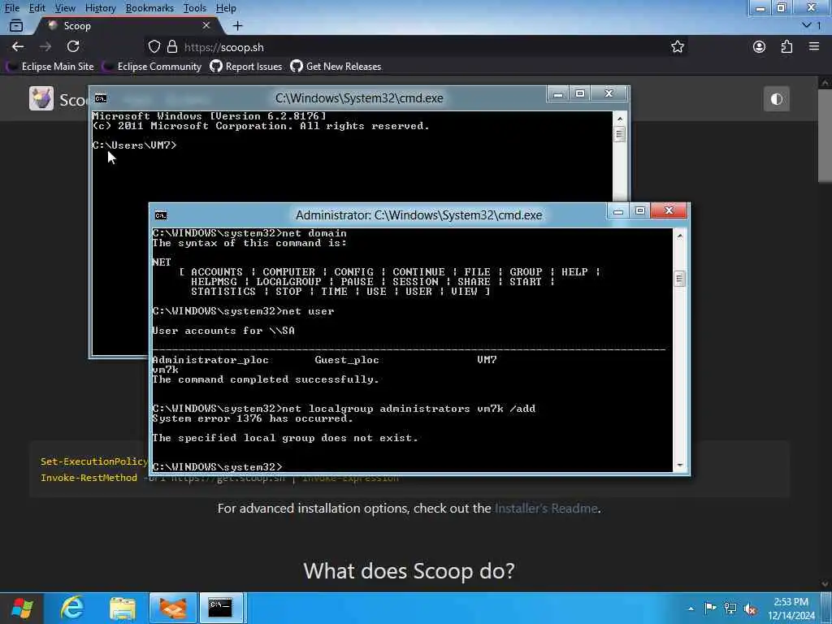
Task: Open the View menu
Action: click(65, 8)
